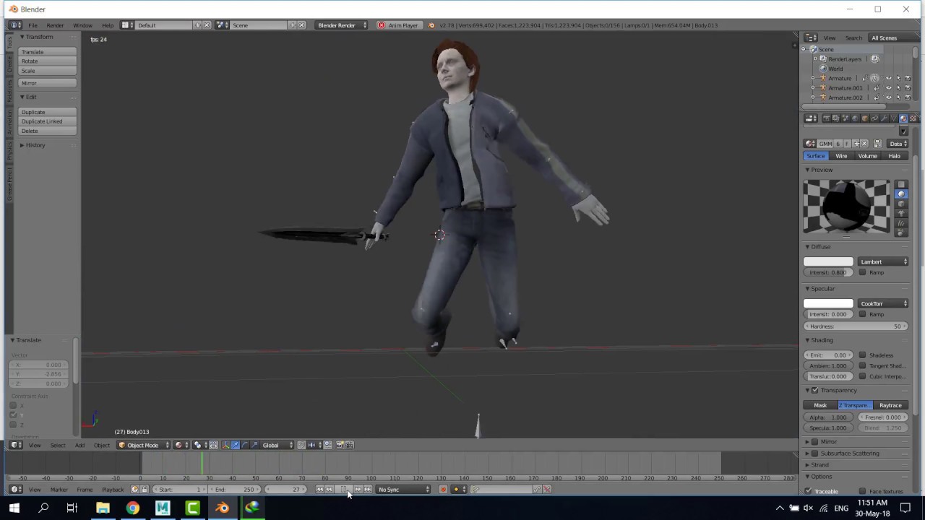Select the cube preview shape icon

pos(900,204)
